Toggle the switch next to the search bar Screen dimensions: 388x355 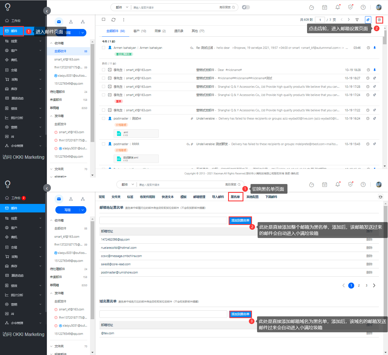246,7
